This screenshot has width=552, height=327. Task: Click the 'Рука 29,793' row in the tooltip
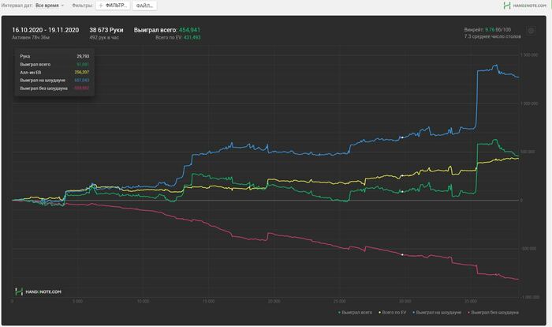54,56
